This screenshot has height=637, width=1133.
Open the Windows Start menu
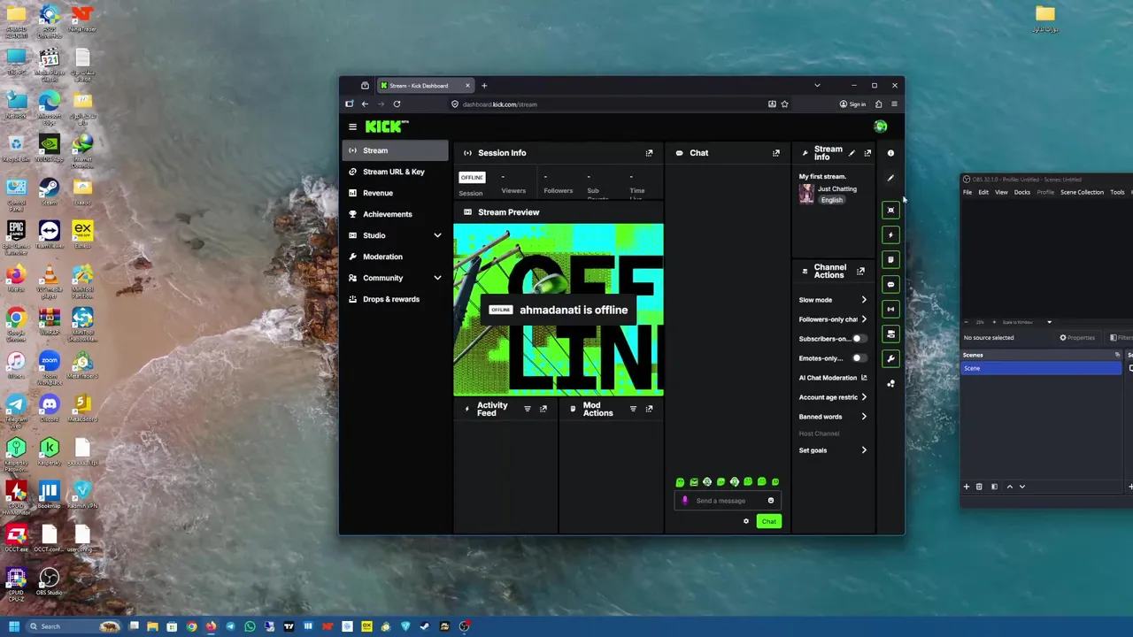point(14,626)
